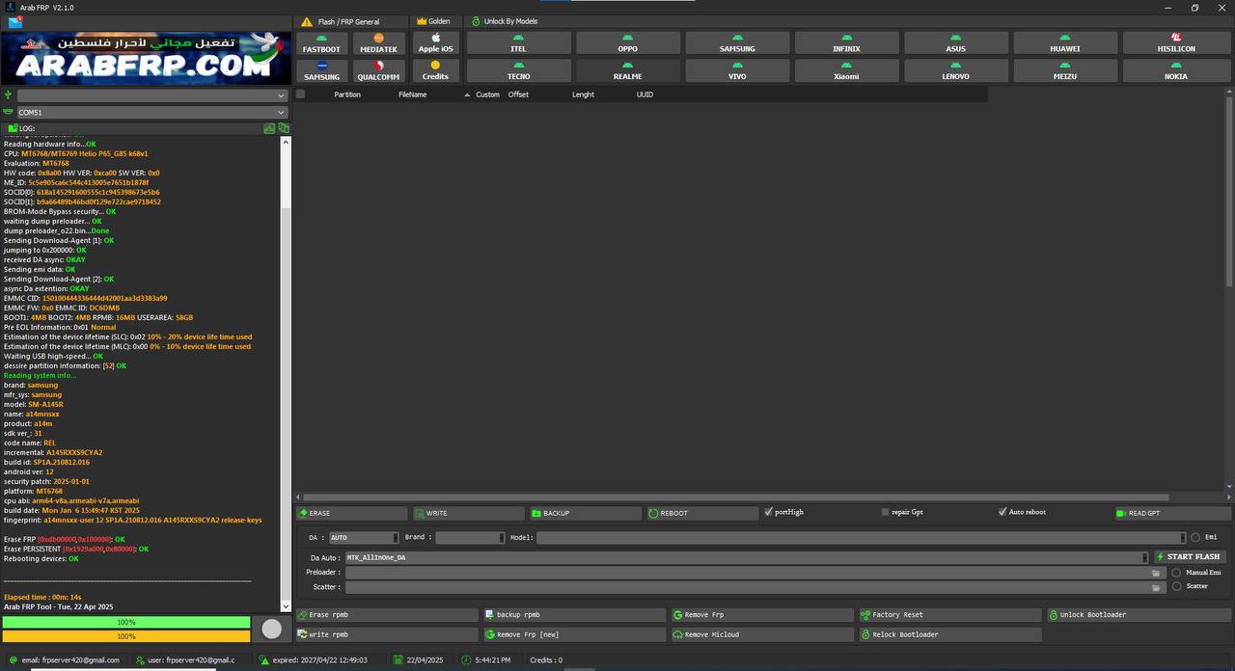Select the MEDIATEK chipset button
Viewport: 1235px width, 671px height.
click(x=378, y=43)
